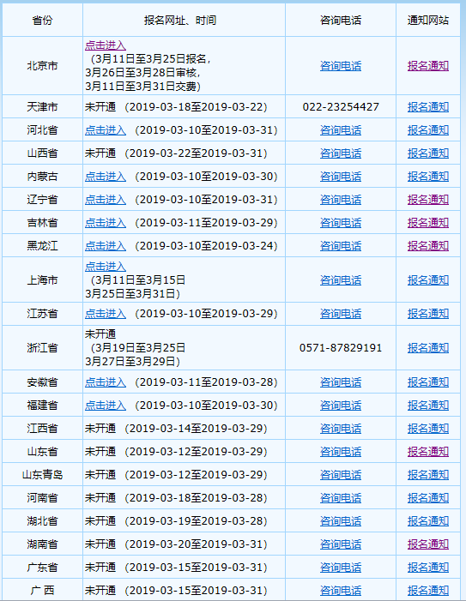Open 报名通知 link for 辽宁省
This screenshot has height=601, width=466.
tap(428, 199)
